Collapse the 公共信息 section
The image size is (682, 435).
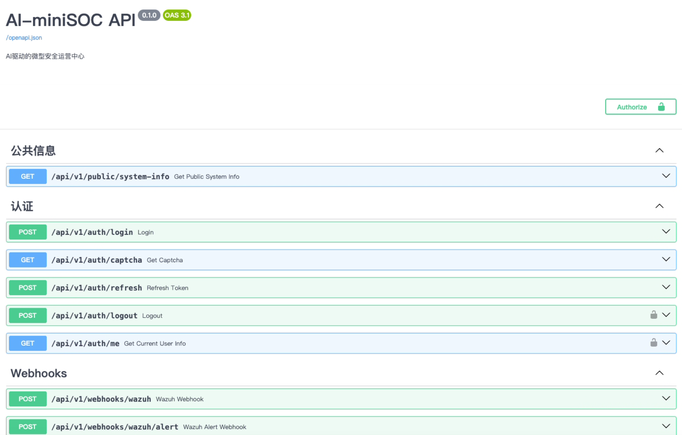point(659,151)
